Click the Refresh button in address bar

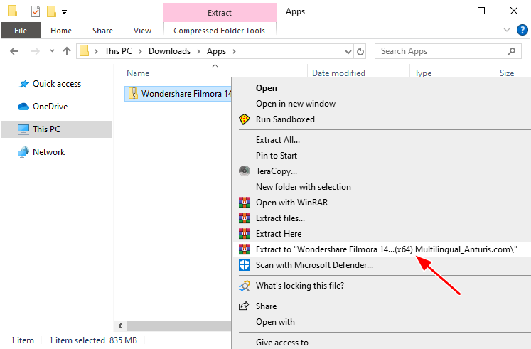click(x=360, y=51)
